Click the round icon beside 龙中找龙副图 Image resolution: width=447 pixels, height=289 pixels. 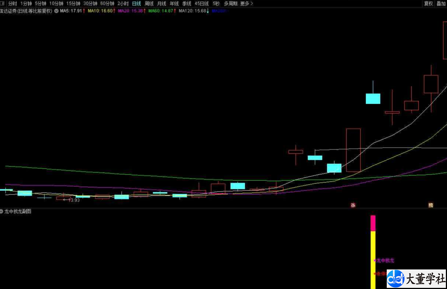pyautogui.click(x=2, y=211)
